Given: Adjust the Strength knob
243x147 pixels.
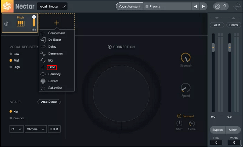Looking at the screenshot, I should tap(186, 57).
